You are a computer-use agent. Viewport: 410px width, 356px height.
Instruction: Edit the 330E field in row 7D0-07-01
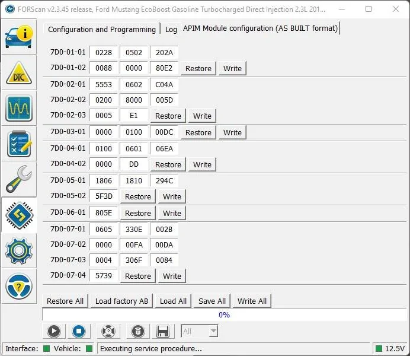[x=134, y=229]
